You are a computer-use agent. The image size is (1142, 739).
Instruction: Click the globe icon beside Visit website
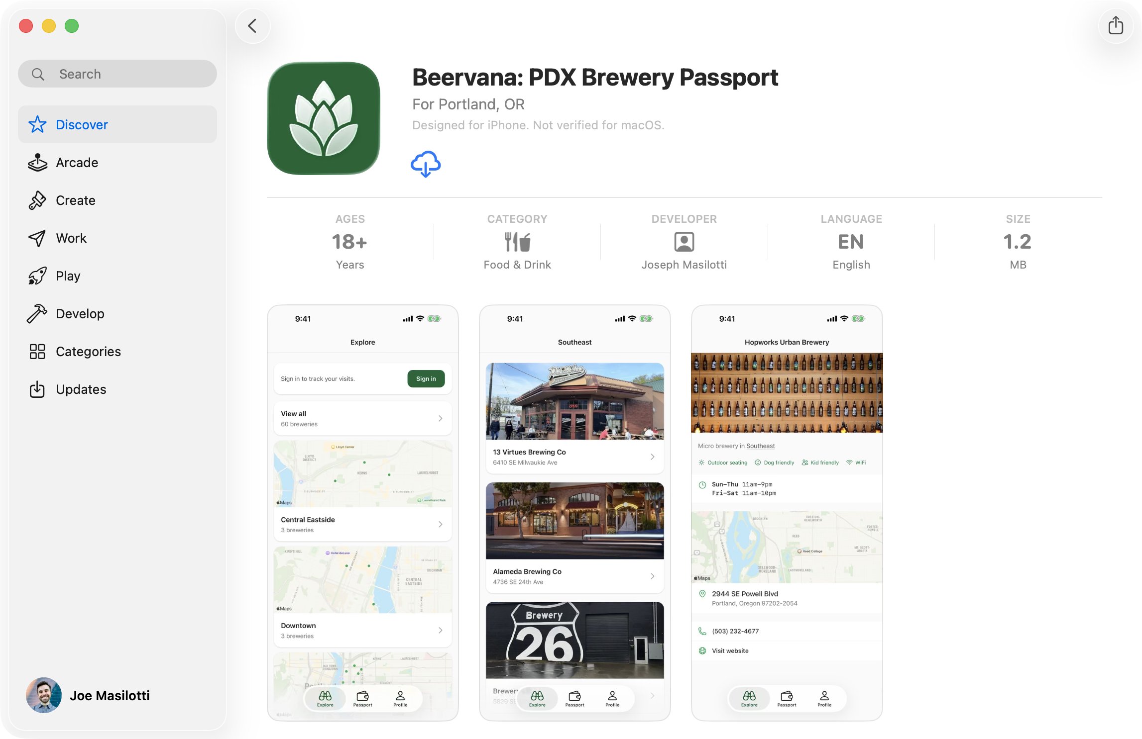702,650
